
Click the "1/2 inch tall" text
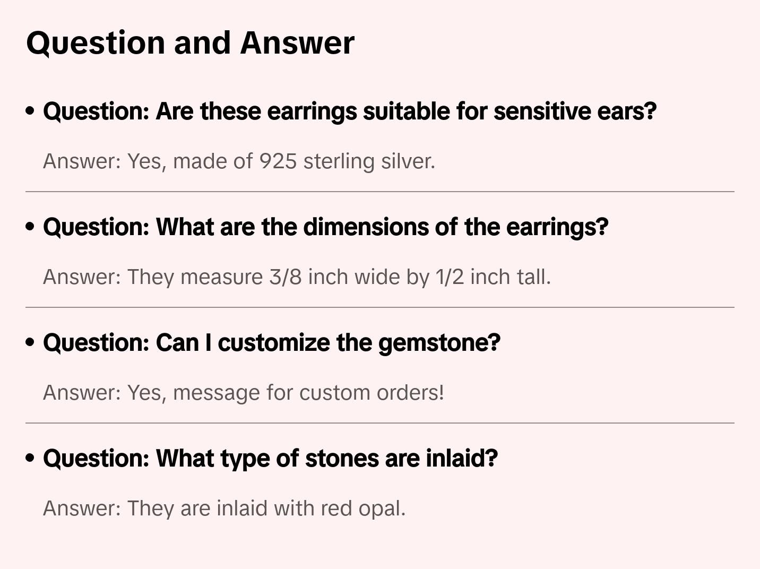point(492,277)
